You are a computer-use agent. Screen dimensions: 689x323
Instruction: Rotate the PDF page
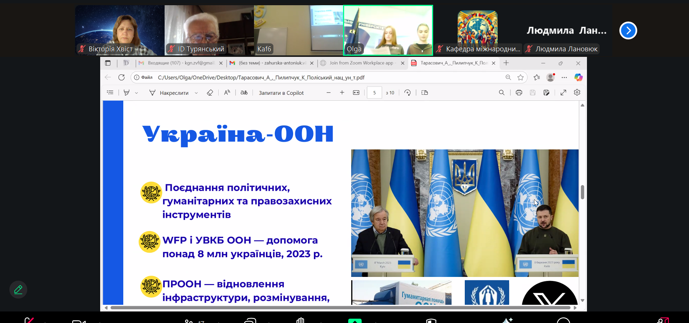tap(407, 93)
